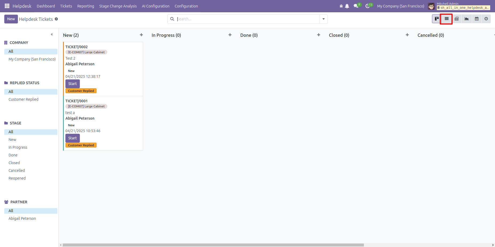Screen dimensions: 495x247
Task: Switch to the list view
Action: click(446, 19)
